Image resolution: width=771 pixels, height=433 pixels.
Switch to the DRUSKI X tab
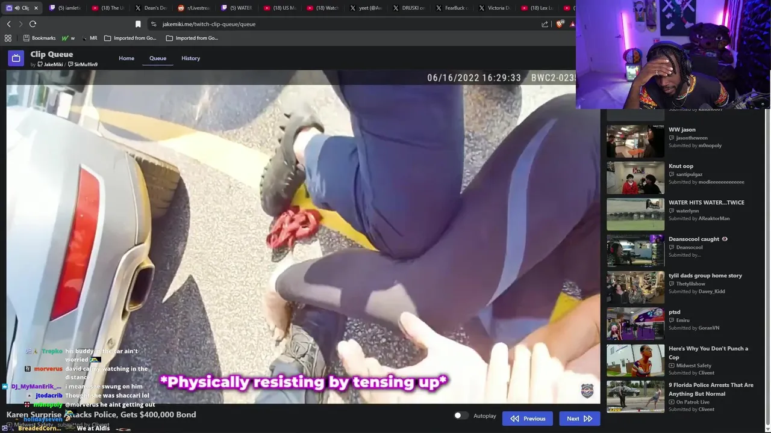[x=408, y=8]
